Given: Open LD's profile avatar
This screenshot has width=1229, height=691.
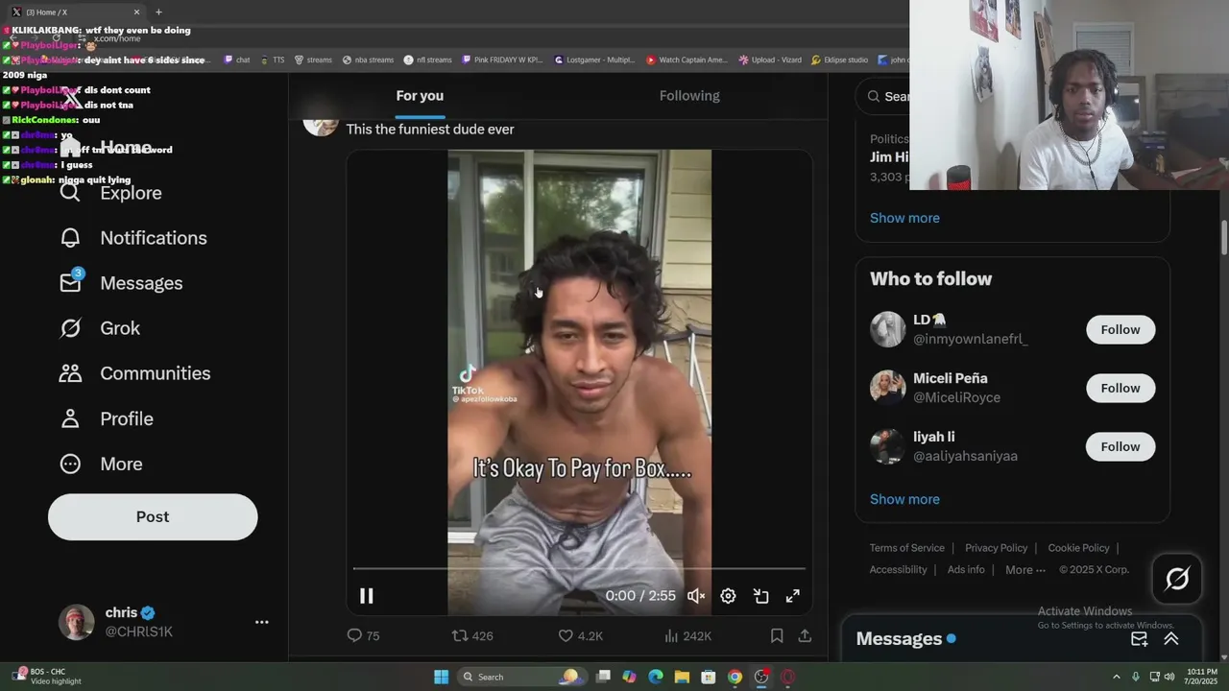Looking at the screenshot, I should [x=887, y=329].
